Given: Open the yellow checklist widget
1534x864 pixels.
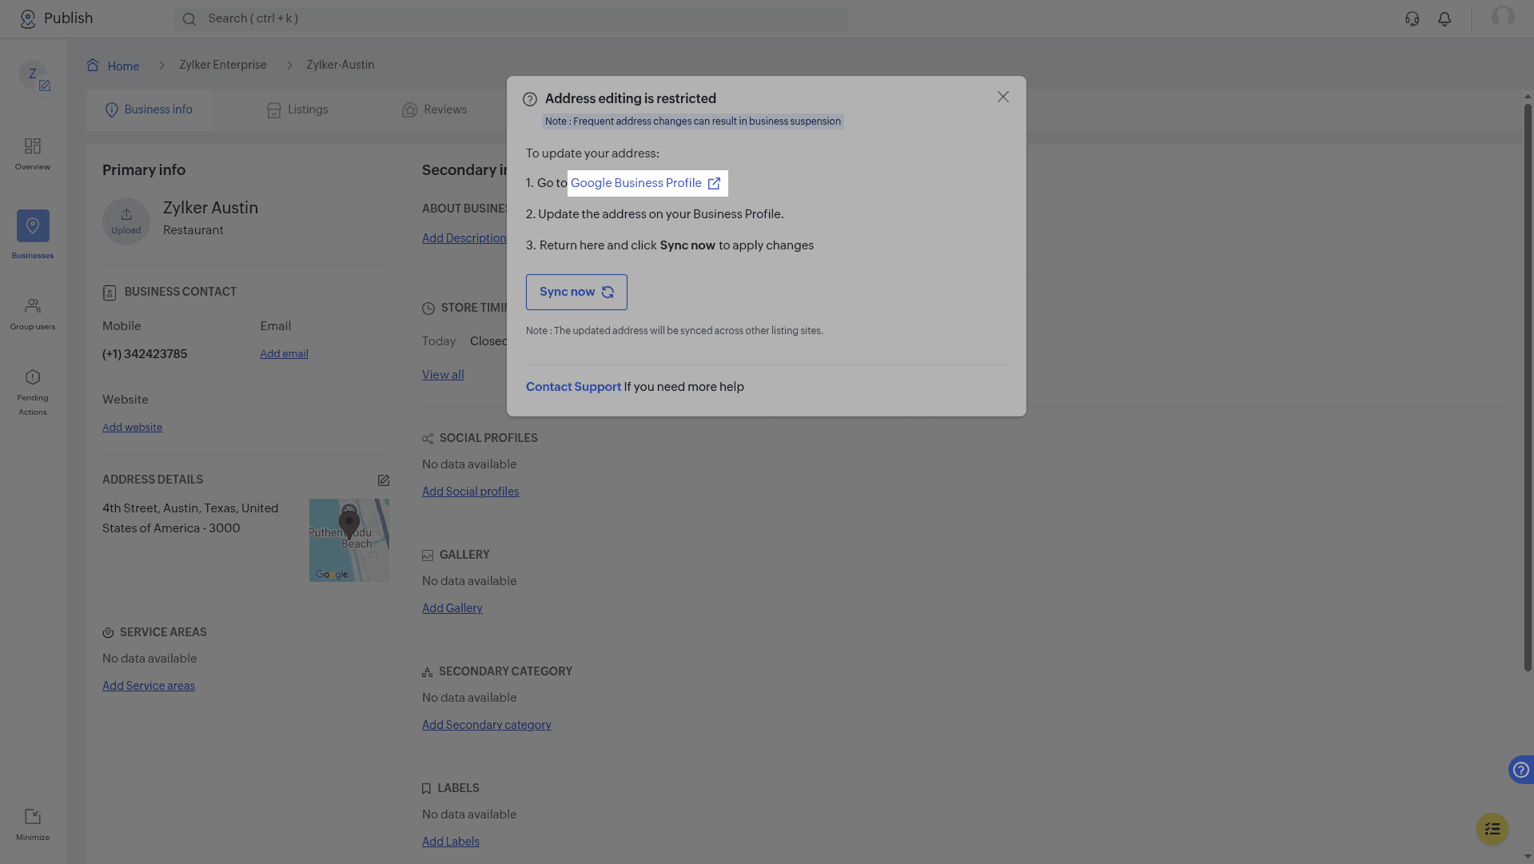Looking at the screenshot, I should (1492, 829).
